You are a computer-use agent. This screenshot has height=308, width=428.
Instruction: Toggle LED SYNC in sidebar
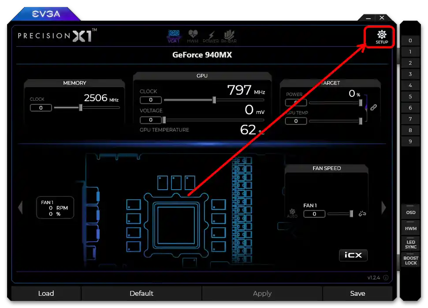pyautogui.click(x=410, y=244)
